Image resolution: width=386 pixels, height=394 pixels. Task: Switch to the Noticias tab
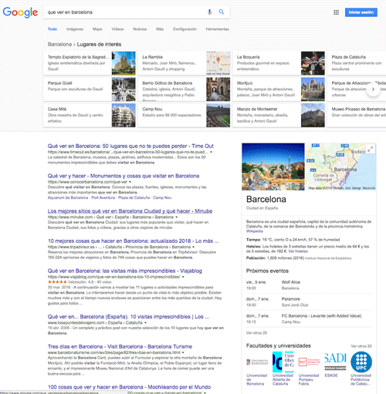tap(140, 29)
